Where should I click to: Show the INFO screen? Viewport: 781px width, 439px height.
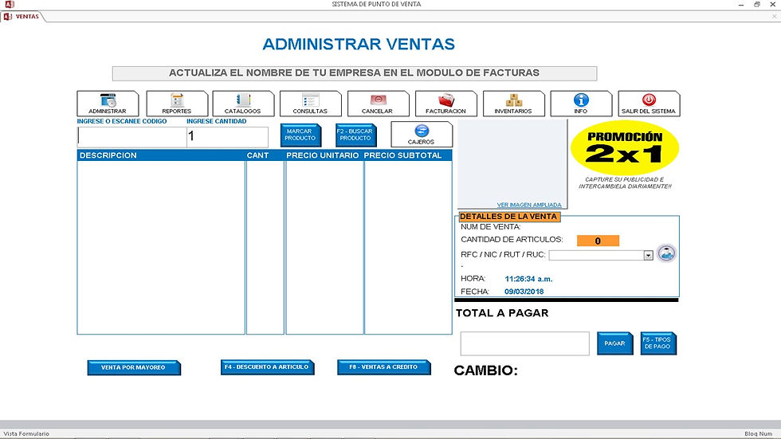[x=581, y=104]
